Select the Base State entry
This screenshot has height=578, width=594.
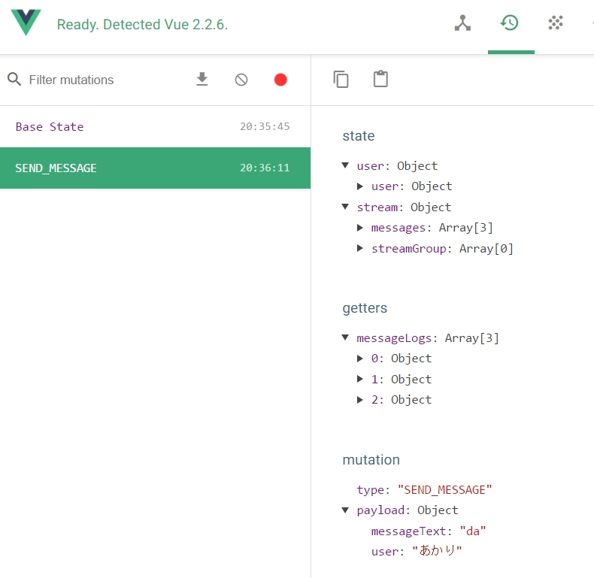point(155,126)
